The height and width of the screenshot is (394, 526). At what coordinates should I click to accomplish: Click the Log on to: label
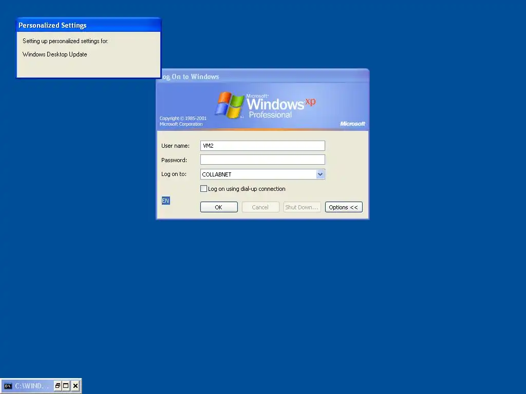pyautogui.click(x=174, y=174)
